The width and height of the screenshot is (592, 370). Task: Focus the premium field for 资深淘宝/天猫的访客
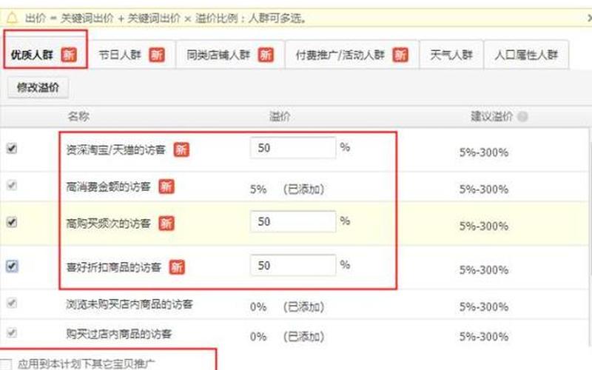click(x=293, y=147)
